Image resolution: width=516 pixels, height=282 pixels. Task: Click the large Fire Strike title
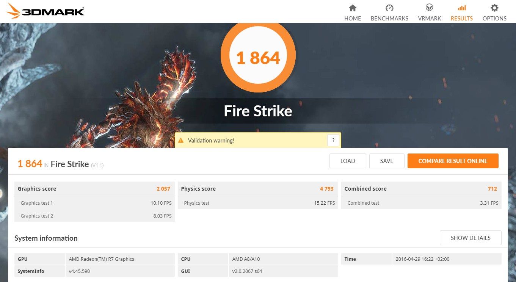point(258,111)
